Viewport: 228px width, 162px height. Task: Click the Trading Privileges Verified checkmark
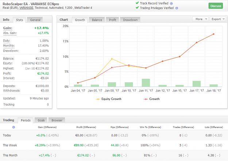(x=137, y=8)
